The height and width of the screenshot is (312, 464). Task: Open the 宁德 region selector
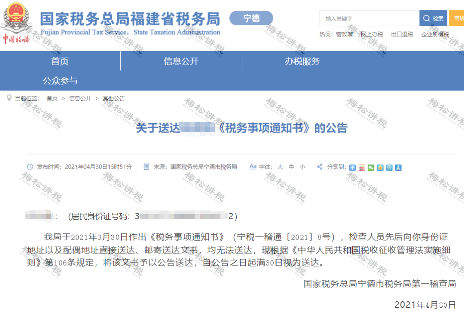coord(251,18)
